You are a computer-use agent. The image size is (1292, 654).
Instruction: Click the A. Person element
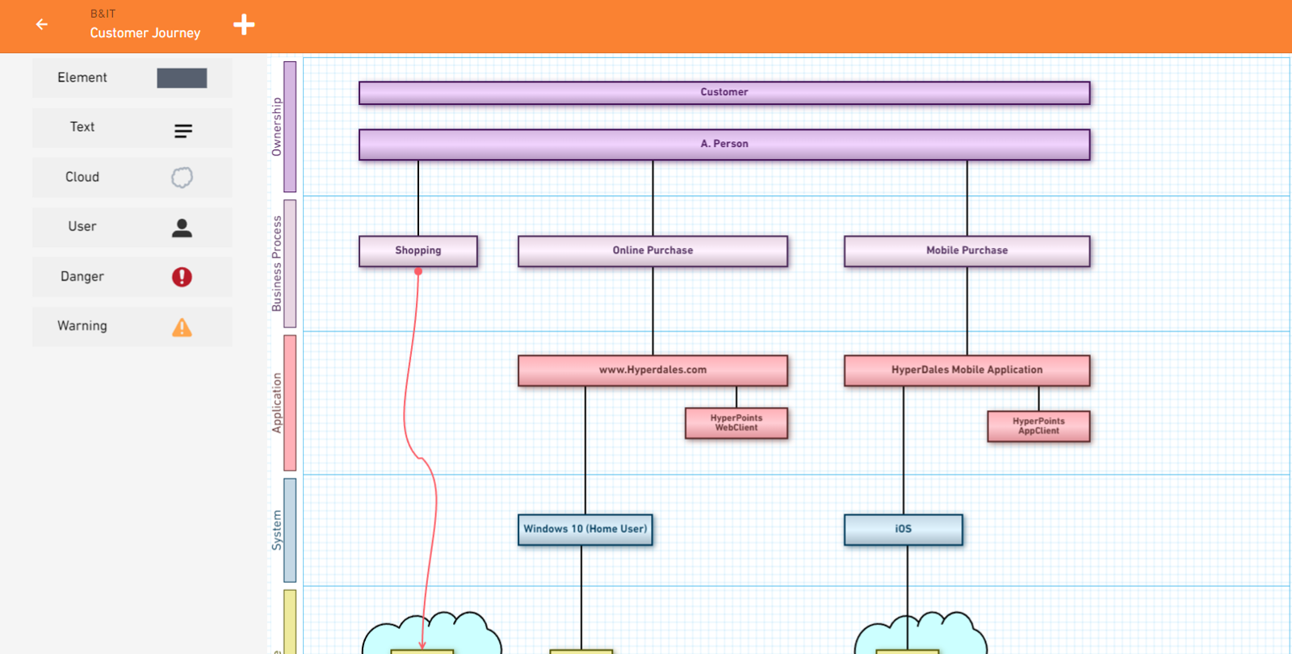pos(724,145)
